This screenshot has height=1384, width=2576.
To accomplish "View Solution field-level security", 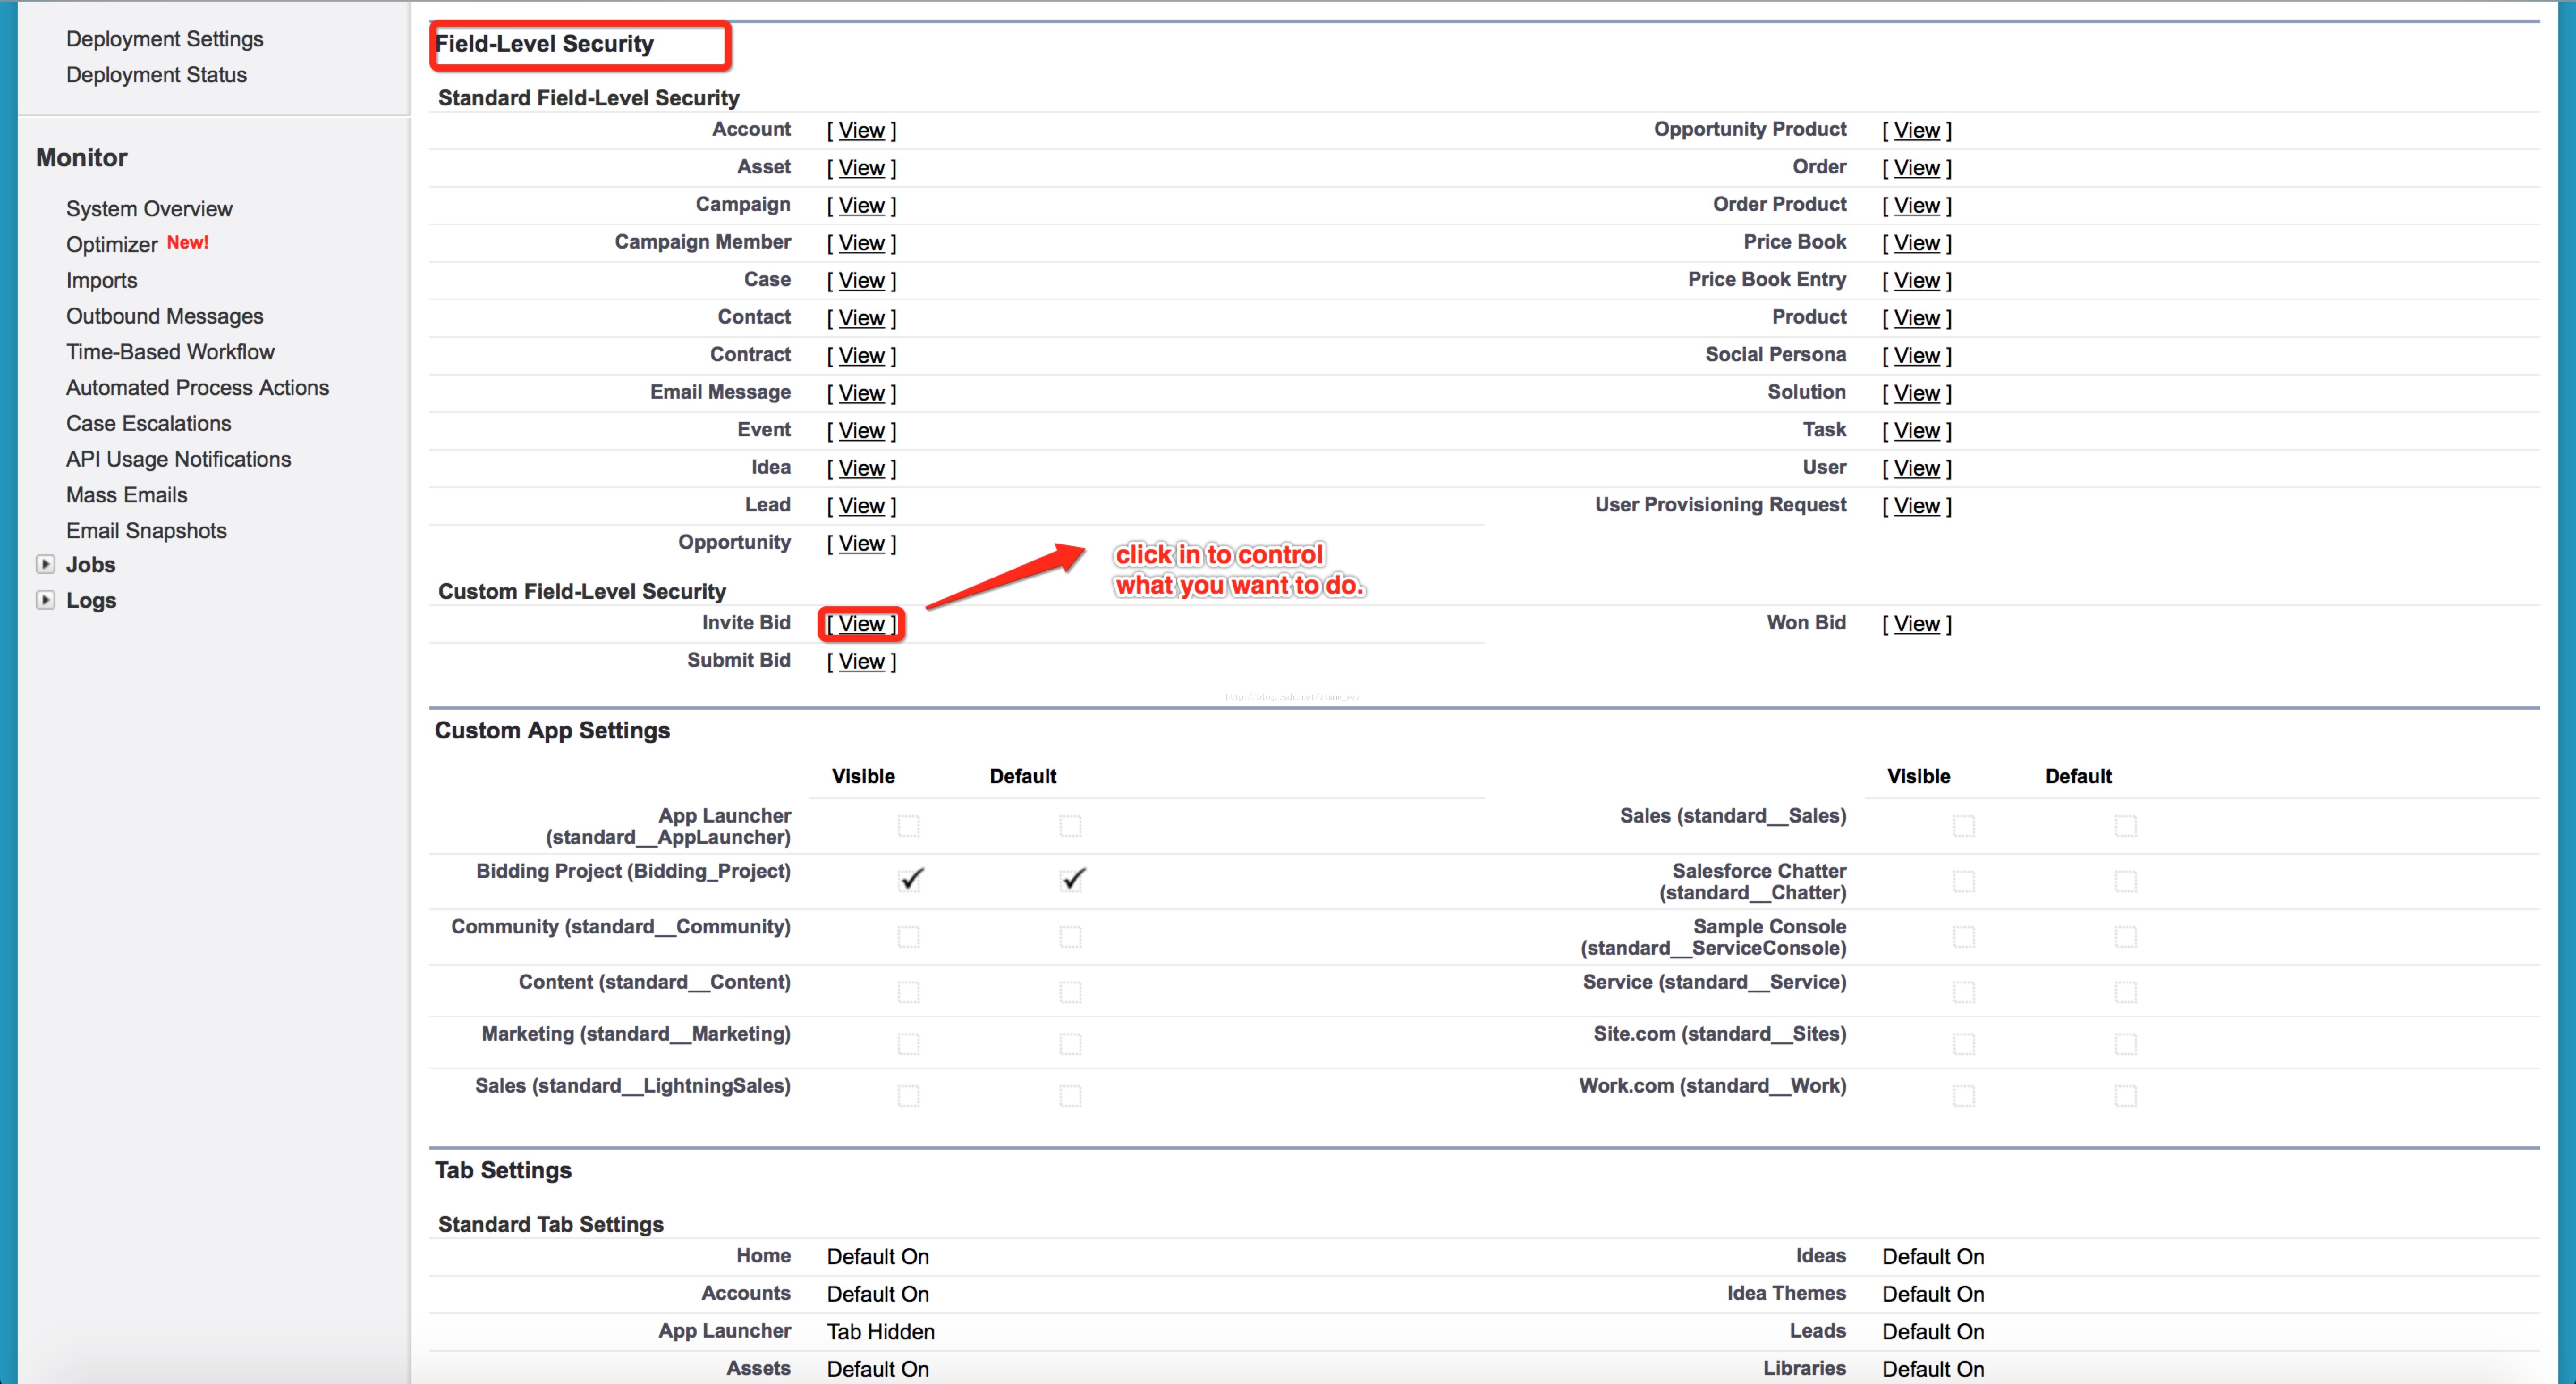I will click(1916, 394).
